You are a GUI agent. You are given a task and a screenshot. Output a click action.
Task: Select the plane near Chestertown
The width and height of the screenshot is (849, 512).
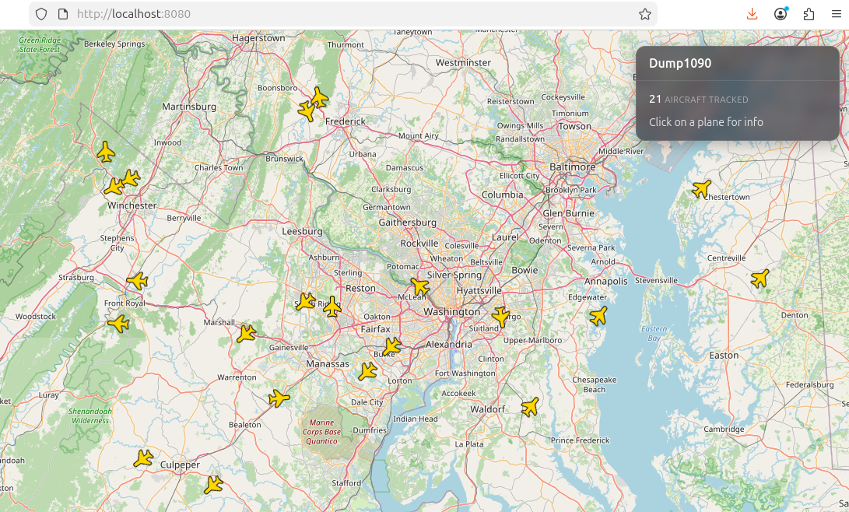click(x=702, y=189)
